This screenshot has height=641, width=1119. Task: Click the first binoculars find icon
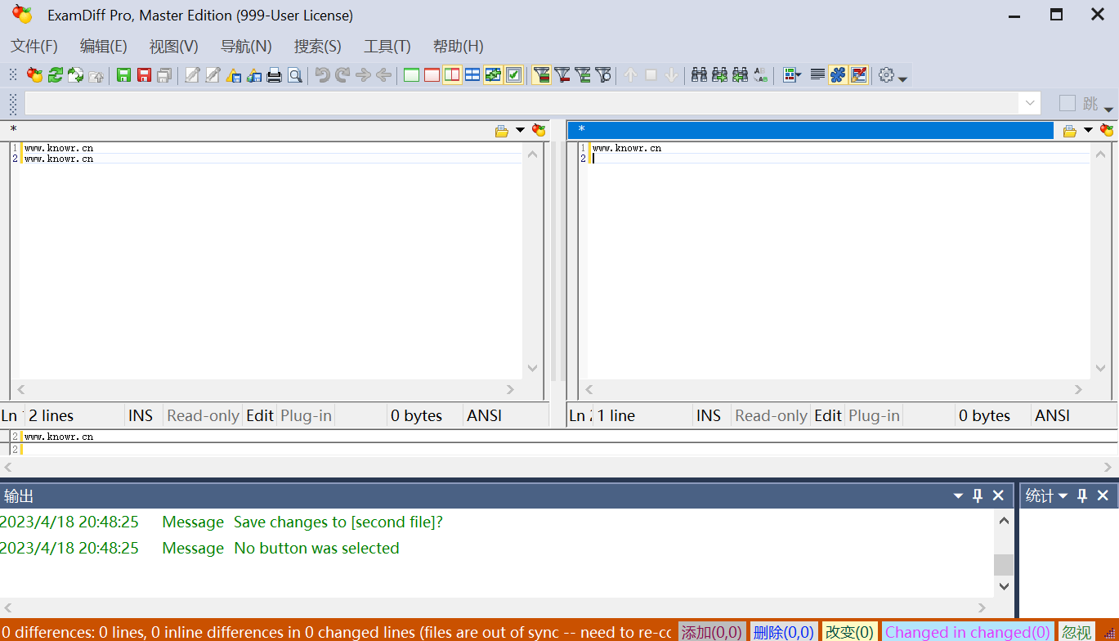(x=699, y=75)
